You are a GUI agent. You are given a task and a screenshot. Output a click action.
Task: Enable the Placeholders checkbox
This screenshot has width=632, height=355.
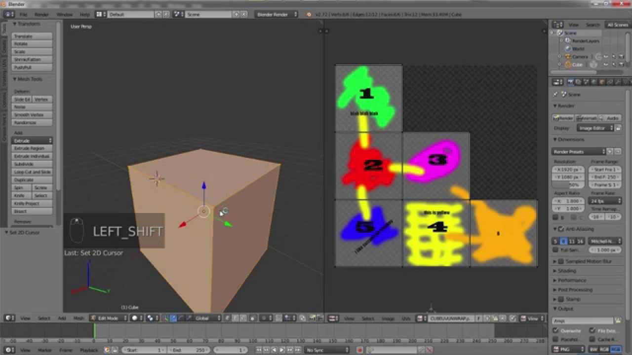(556, 339)
